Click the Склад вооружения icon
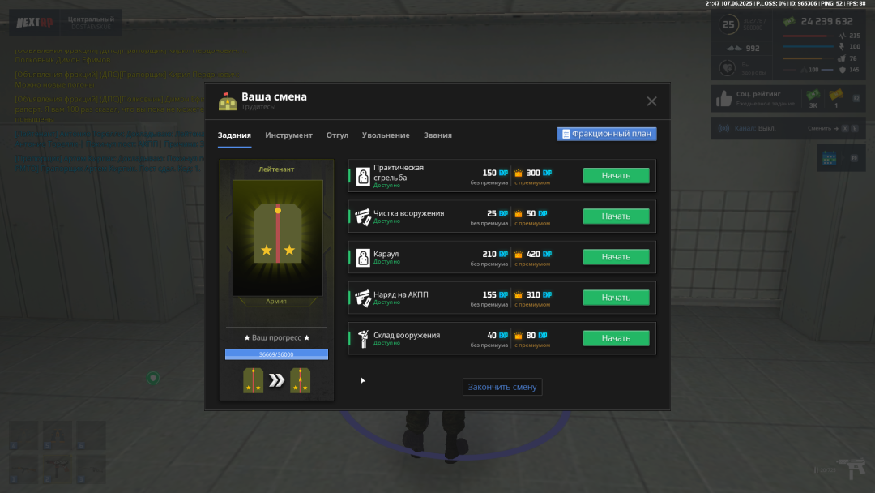The width and height of the screenshot is (875, 493). click(363, 339)
